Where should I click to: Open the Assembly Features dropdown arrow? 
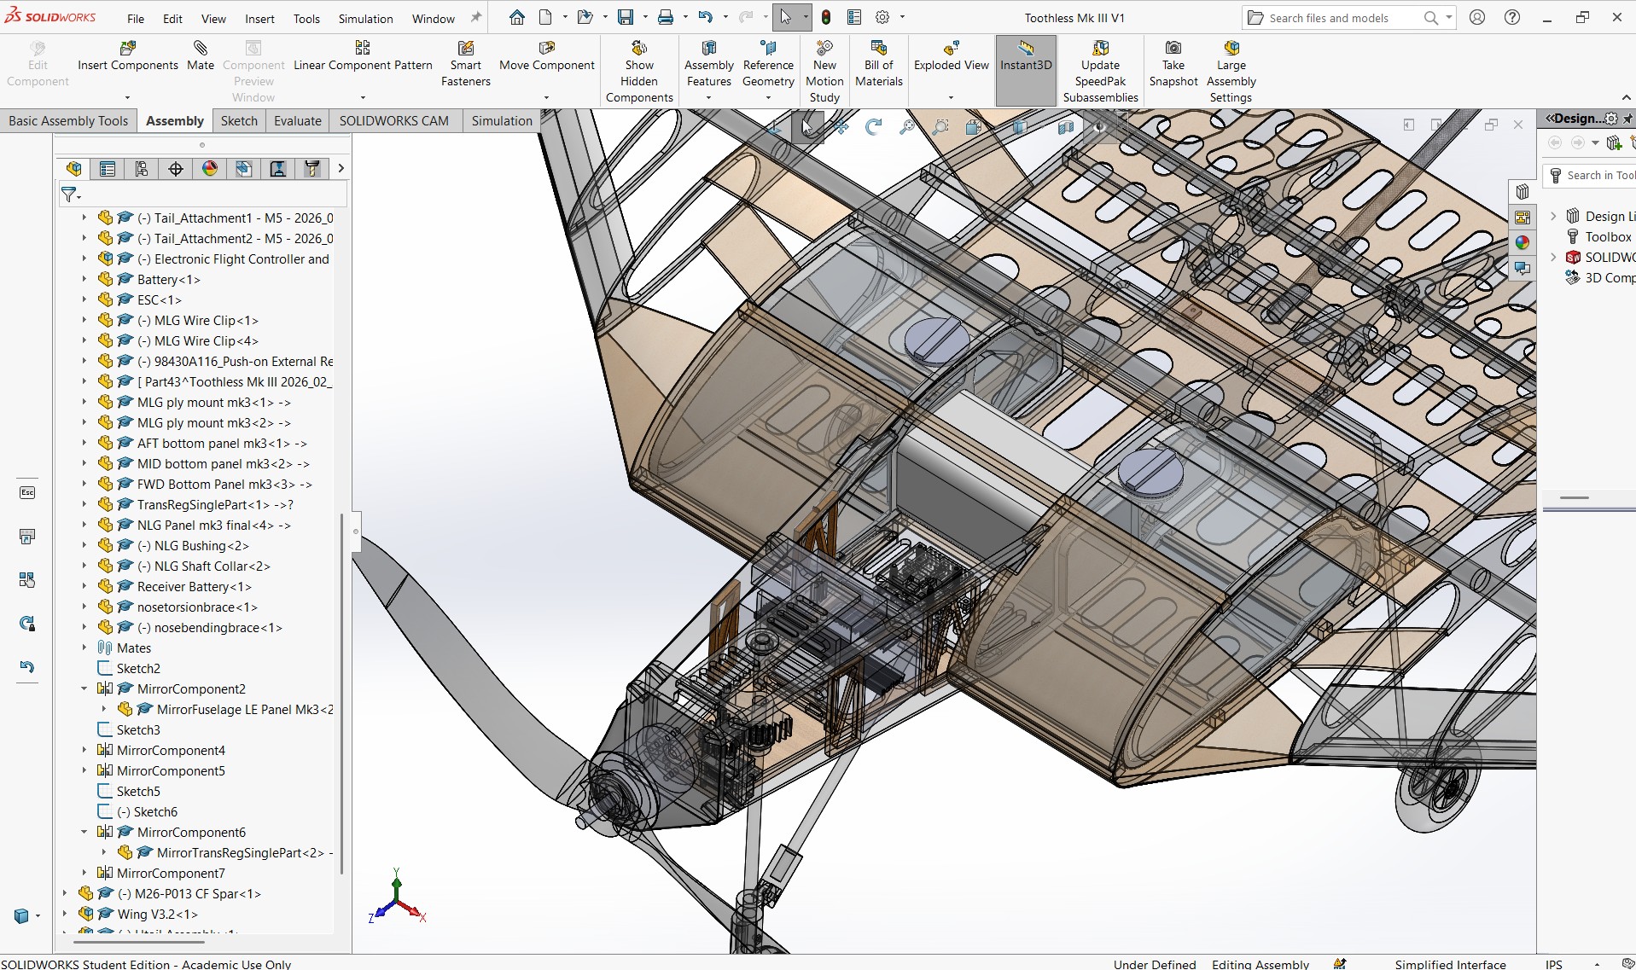point(708,98)
